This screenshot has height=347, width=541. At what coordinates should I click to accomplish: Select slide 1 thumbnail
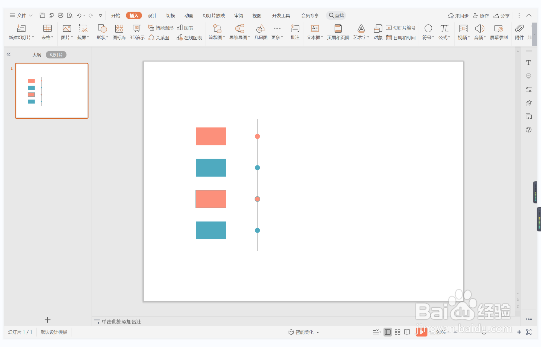tap(52, 91)
